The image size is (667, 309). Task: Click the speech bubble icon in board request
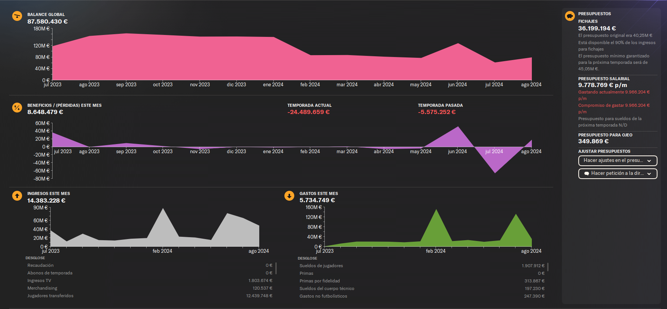click(587, 174)
